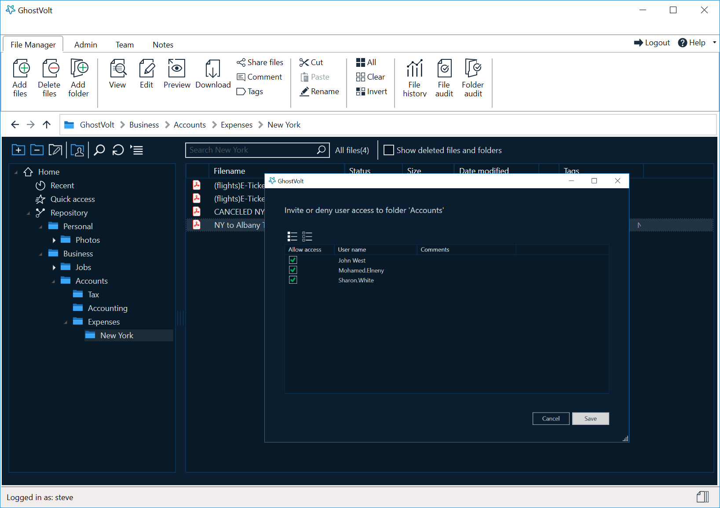Click the Add folder ribbon icon

[79, 78]
